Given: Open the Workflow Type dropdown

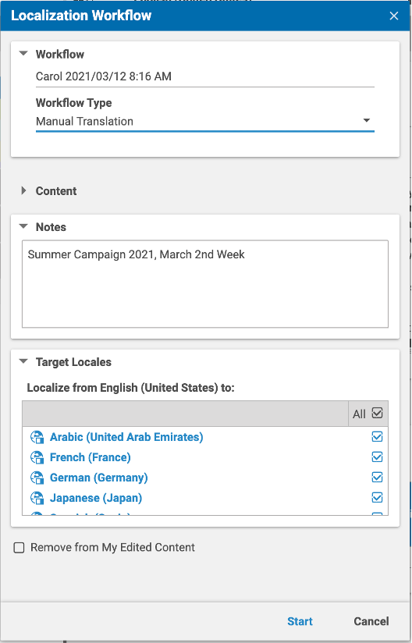Looking at the screenshot, I should [x=205, y=122].
